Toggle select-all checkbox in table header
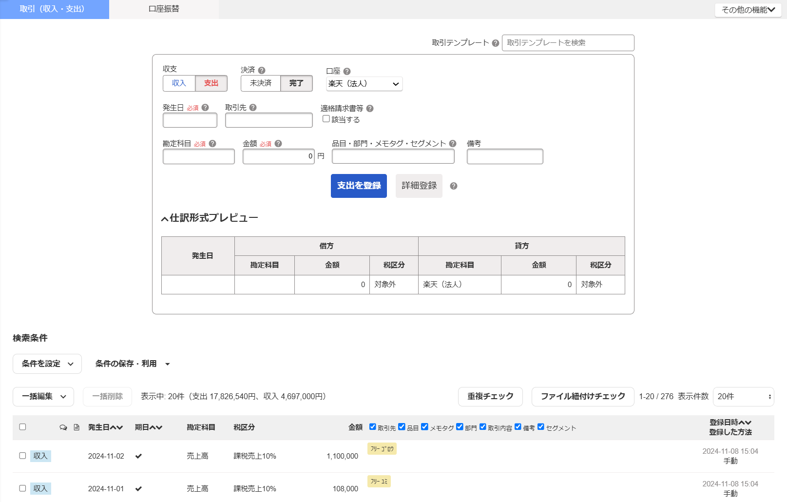This screenshot has height=502, width=787. point(22,427)
